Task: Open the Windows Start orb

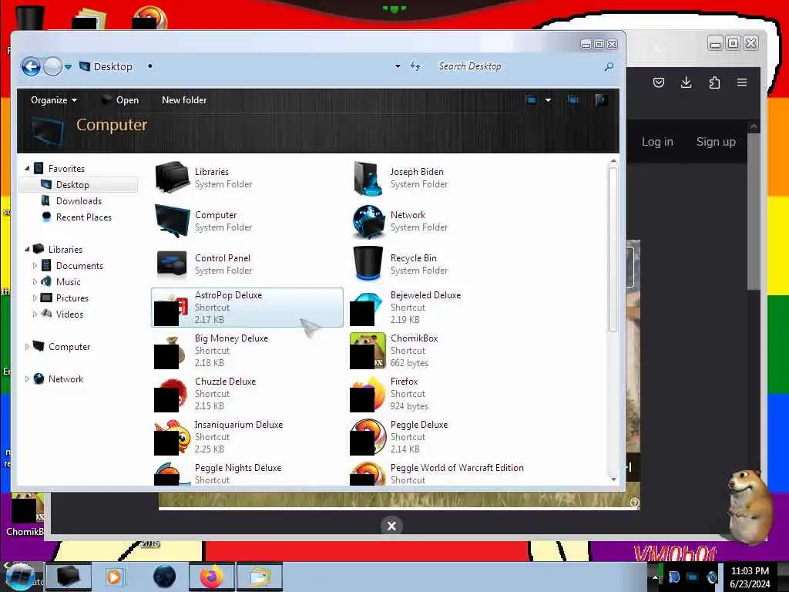Action: tap(20, 577)
